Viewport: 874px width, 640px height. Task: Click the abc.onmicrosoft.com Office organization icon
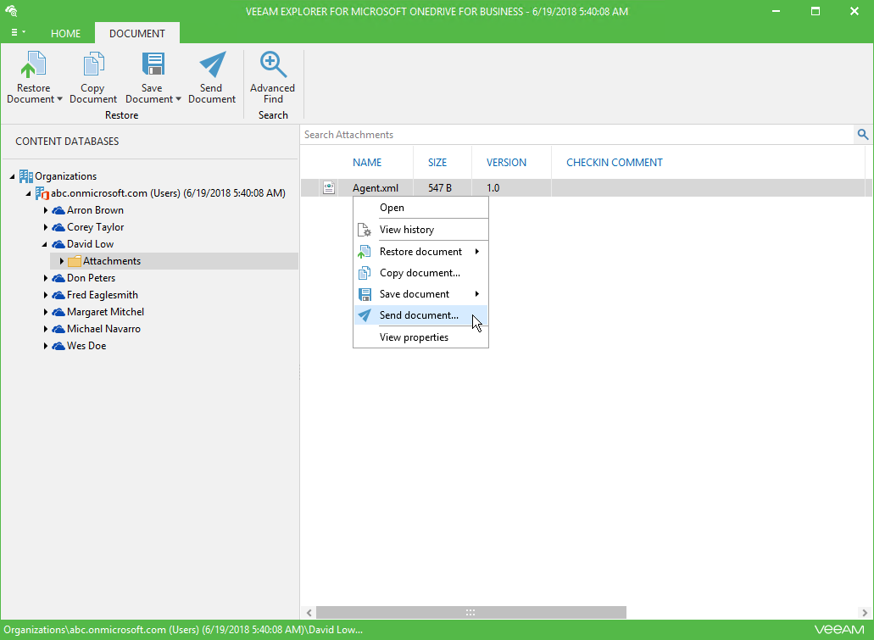(42, 193)
